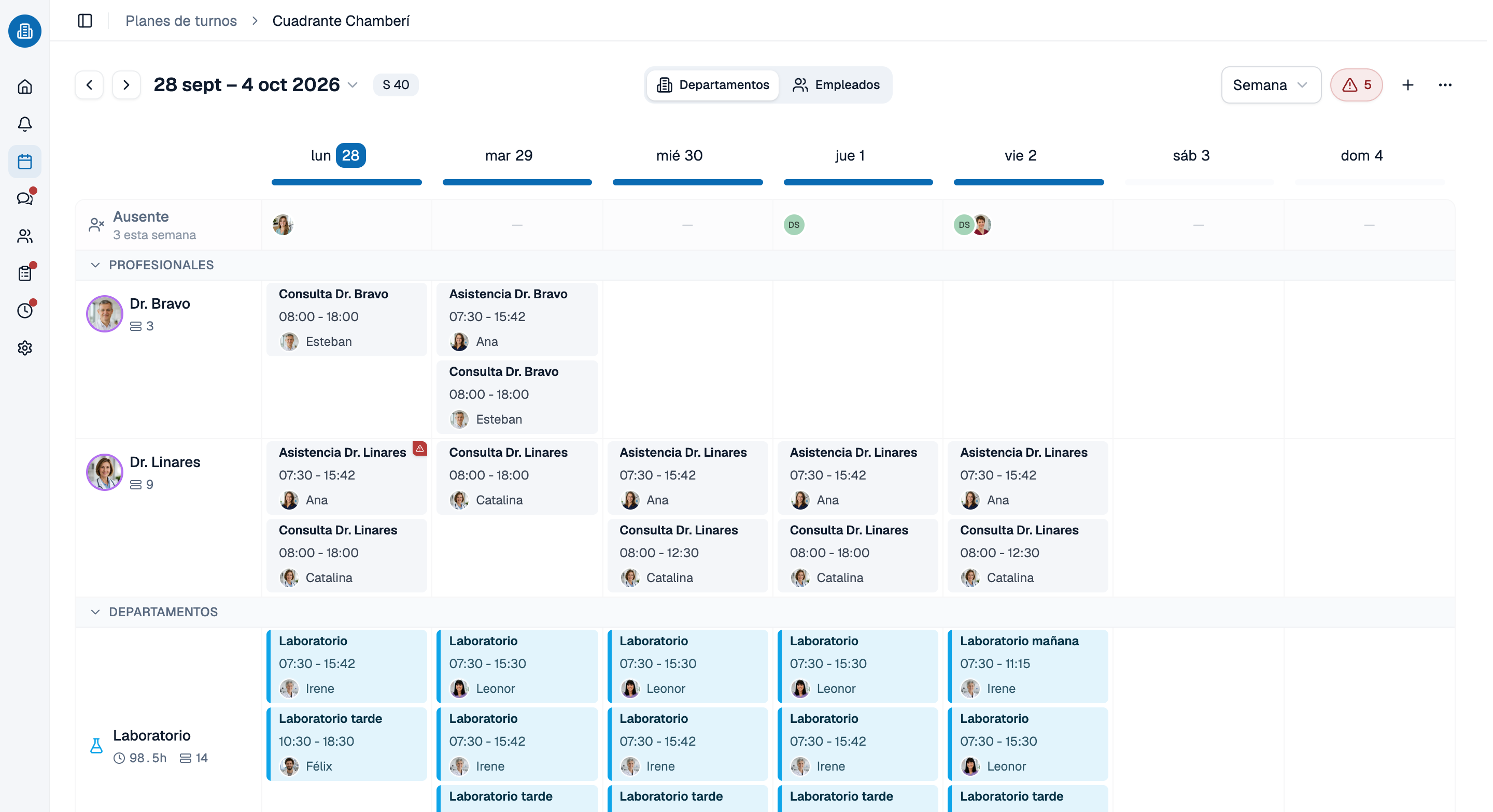The height and width of the screenshot is (812, 1493).
Task: Switch to Empleados view
Action: 836,85
